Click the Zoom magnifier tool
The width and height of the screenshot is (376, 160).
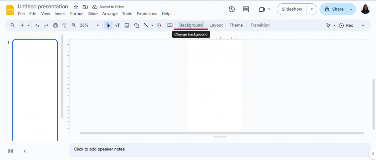click(x=73, y=25)
